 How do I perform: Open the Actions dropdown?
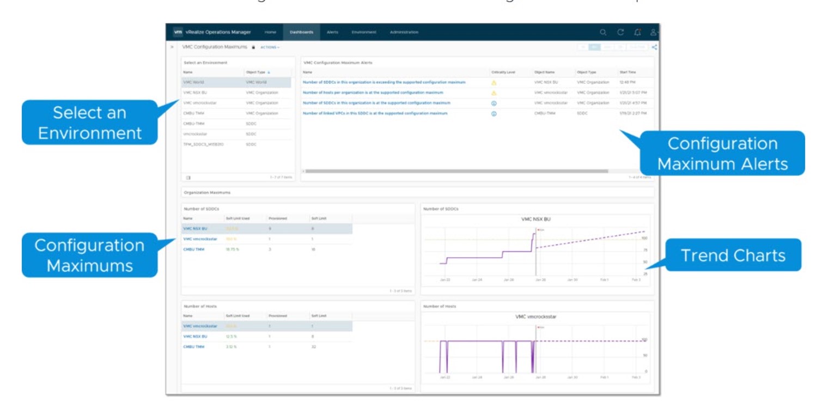(270, 47)
